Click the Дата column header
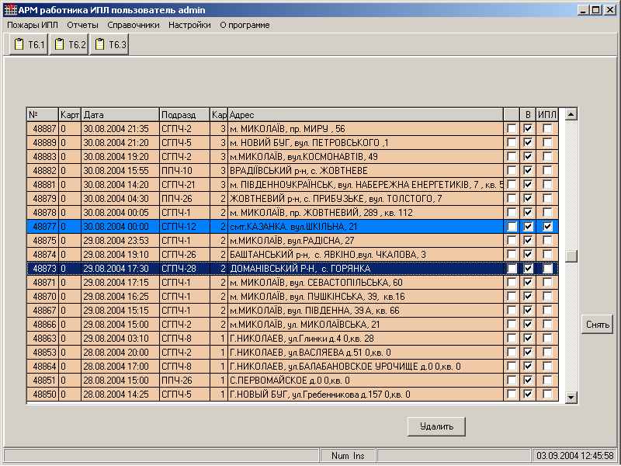621x466 pixels. click(120, 114)
